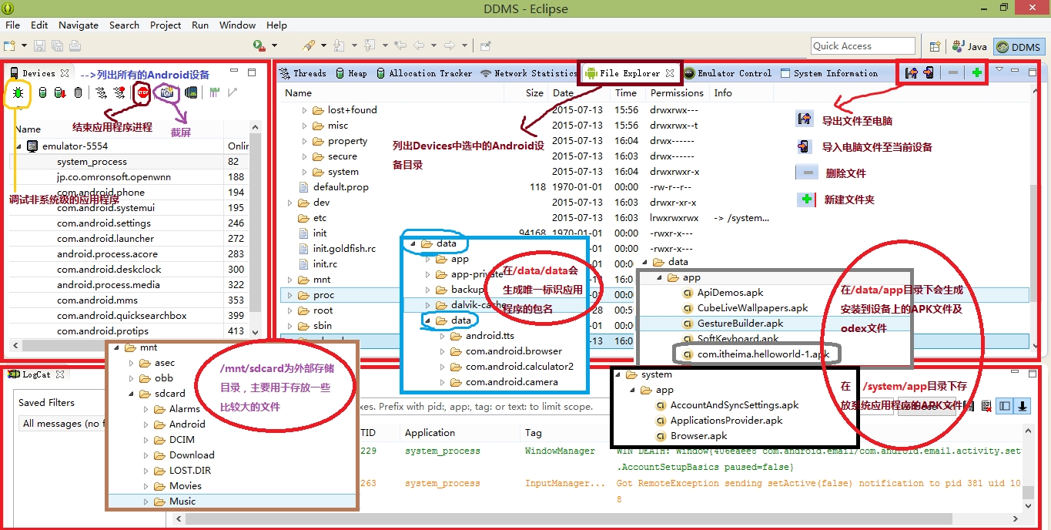The height and width of the screenshot is (530, 1051).
Task: Click the Print toolbar icon
Action: (75, 46)
